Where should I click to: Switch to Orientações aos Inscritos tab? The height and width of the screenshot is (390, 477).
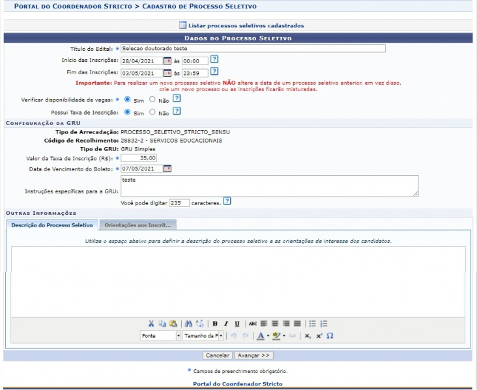[137, 225]
